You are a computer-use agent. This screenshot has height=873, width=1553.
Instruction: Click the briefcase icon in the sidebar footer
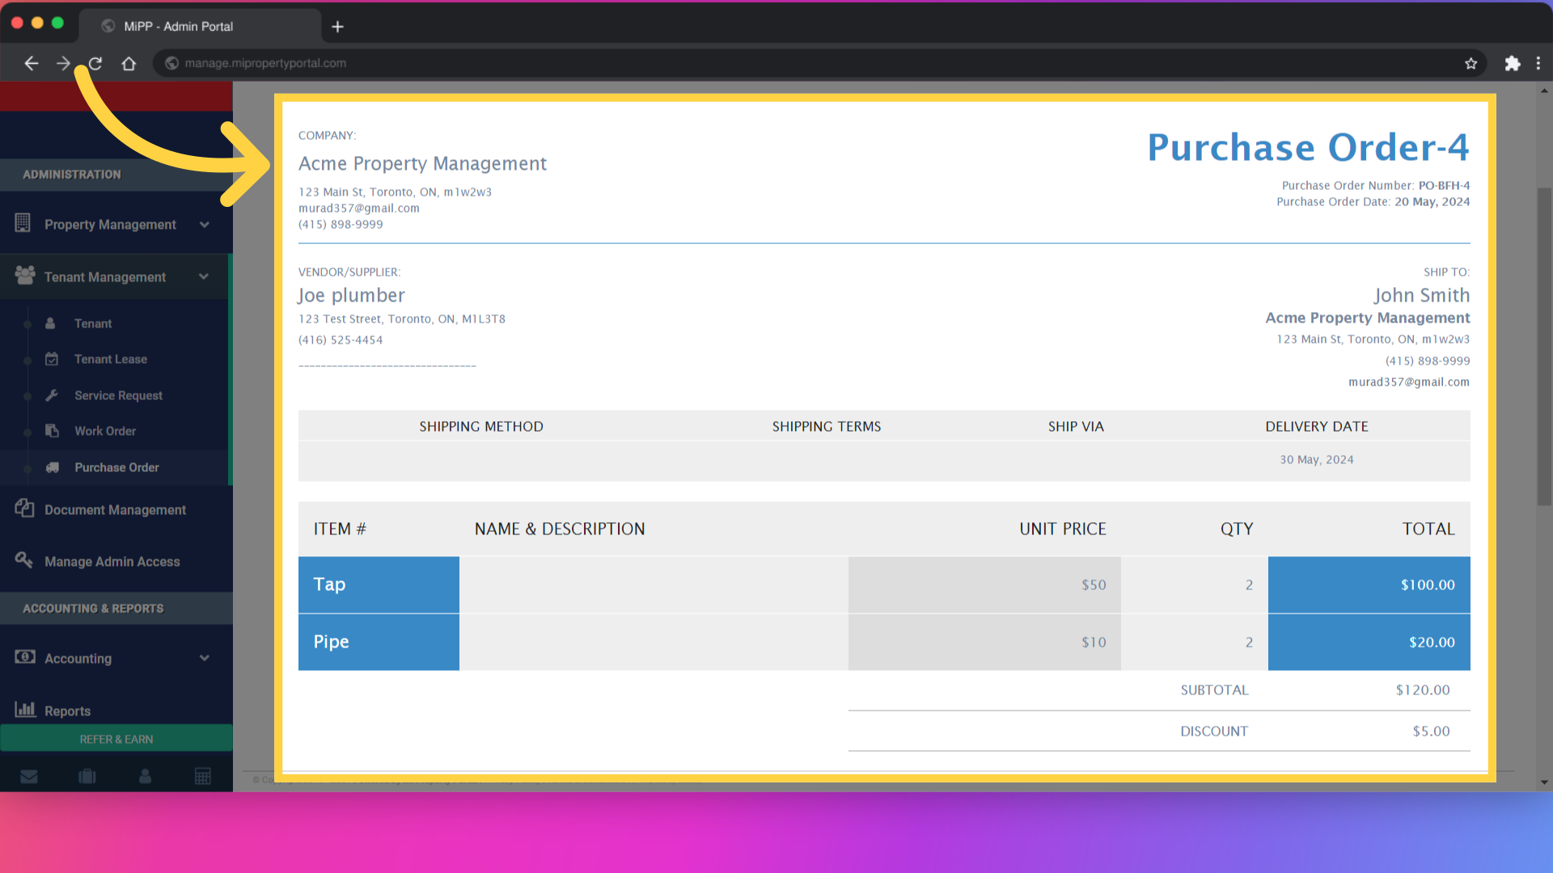click(x=87, y=776)
